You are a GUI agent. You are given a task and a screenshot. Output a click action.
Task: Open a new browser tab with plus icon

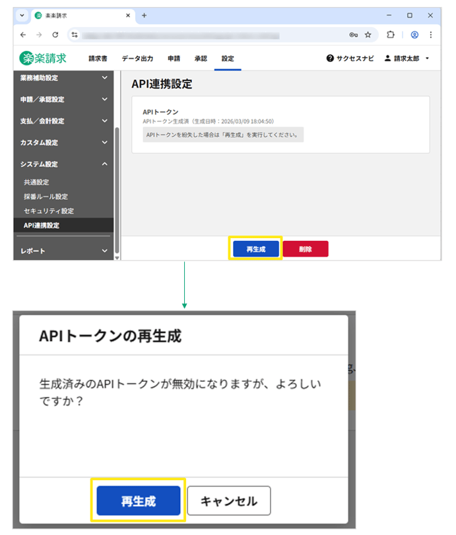(x=144, y=15)
